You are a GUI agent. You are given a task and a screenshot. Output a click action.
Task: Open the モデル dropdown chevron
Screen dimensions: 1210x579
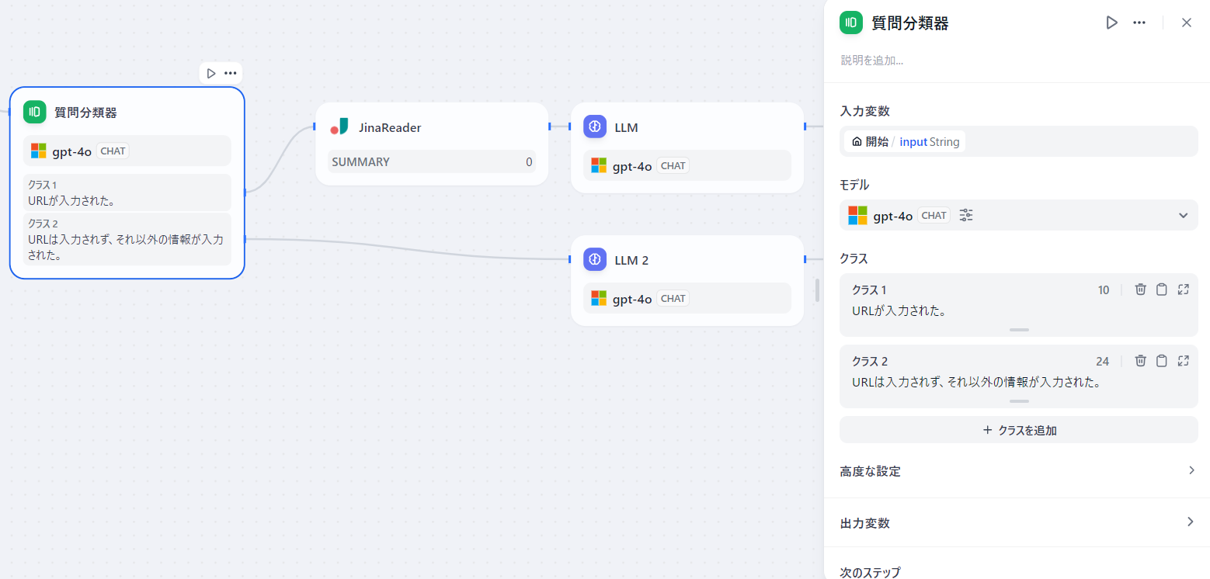click(x=1183, y=215)
